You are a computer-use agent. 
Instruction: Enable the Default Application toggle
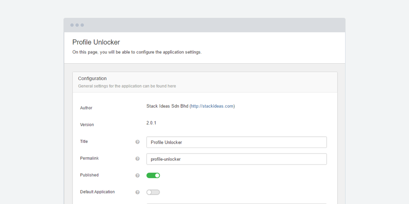pos(153,192)
